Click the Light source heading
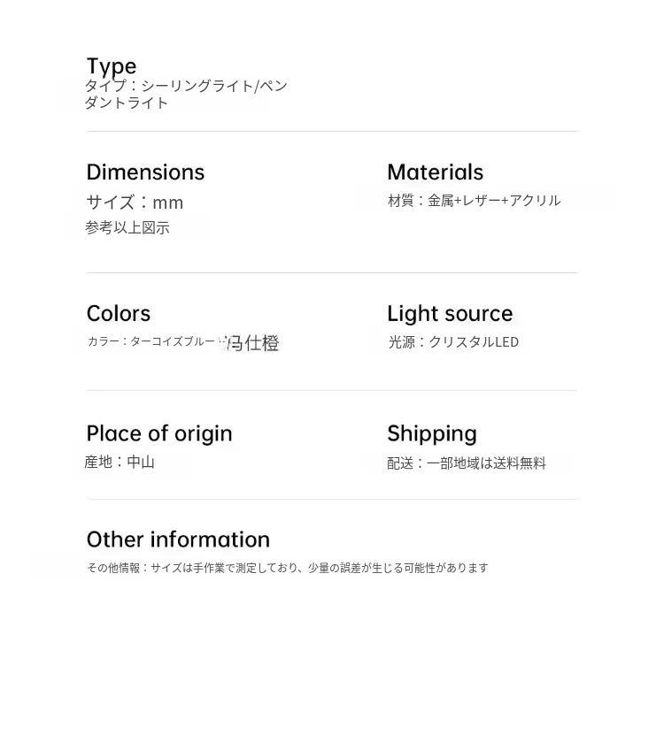 pyautogui.click(x=450, y=313)
